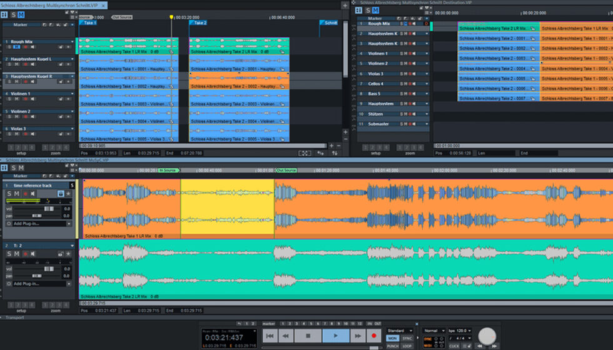Solo the T: 2 track
Viewport: 613px width, 350px height.
(9, 254)
